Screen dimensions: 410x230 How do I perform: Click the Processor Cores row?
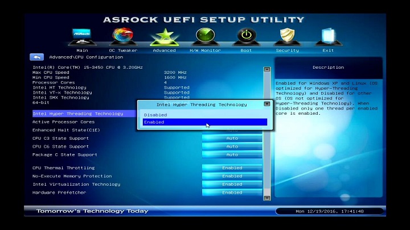pyautogui.click(x=100, y=82)
